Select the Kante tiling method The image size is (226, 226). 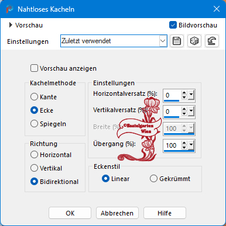(34, 97)
